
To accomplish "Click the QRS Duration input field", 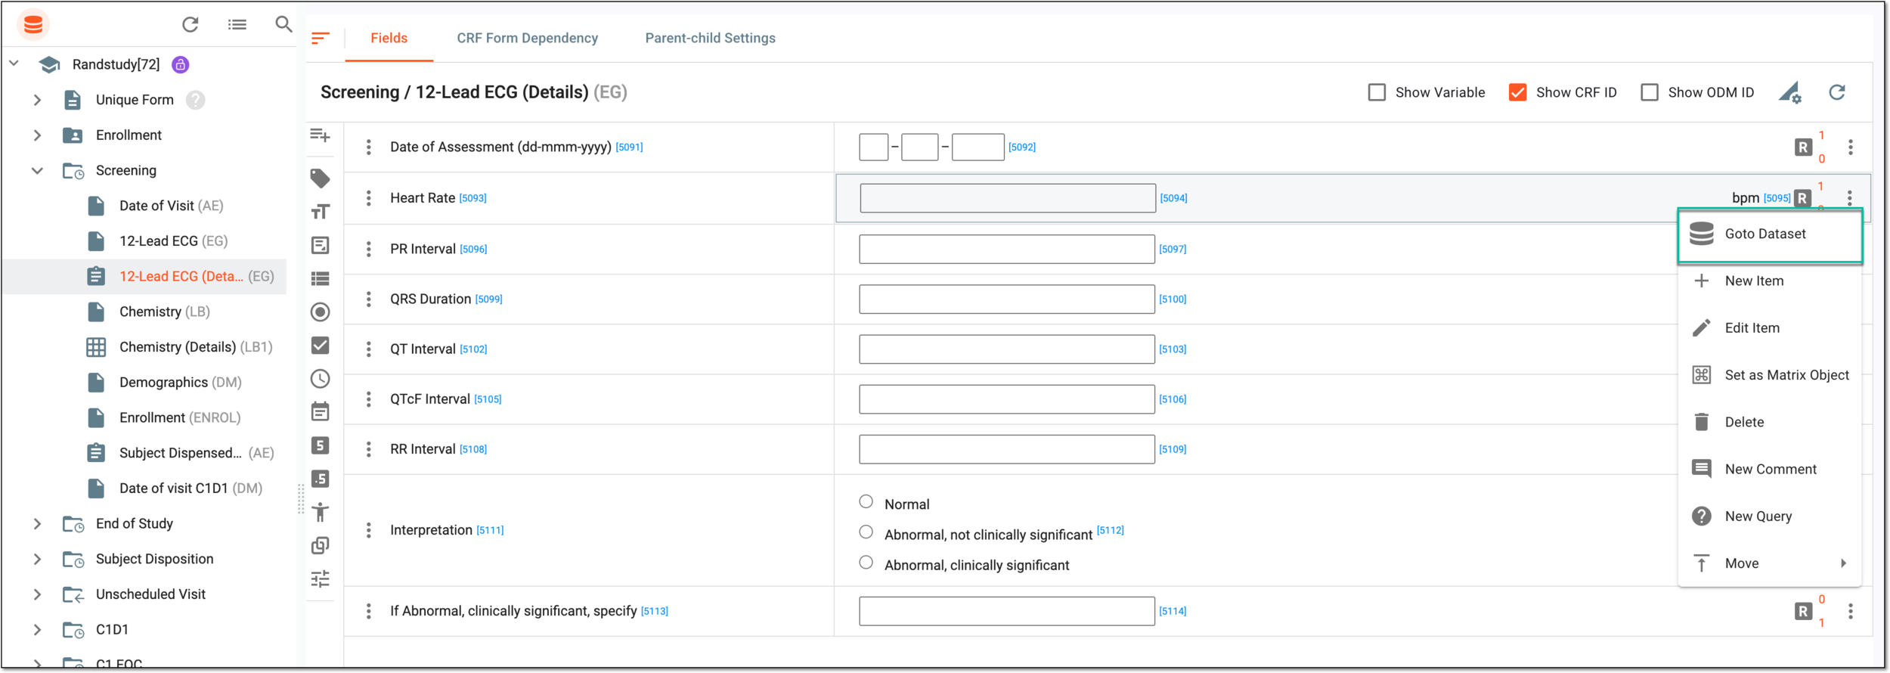I will pyautogui.click(x=1007, y=299).
